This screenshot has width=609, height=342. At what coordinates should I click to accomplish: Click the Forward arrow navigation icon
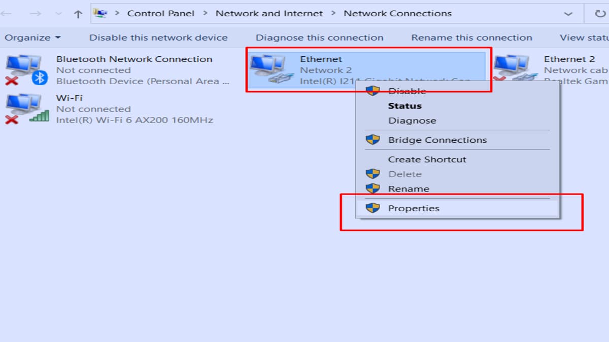(x=35, y=14)
